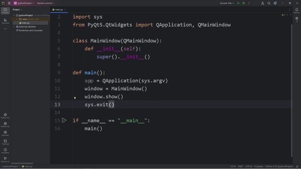
Task: Open the Structure tool window
Action: point(5,21)
